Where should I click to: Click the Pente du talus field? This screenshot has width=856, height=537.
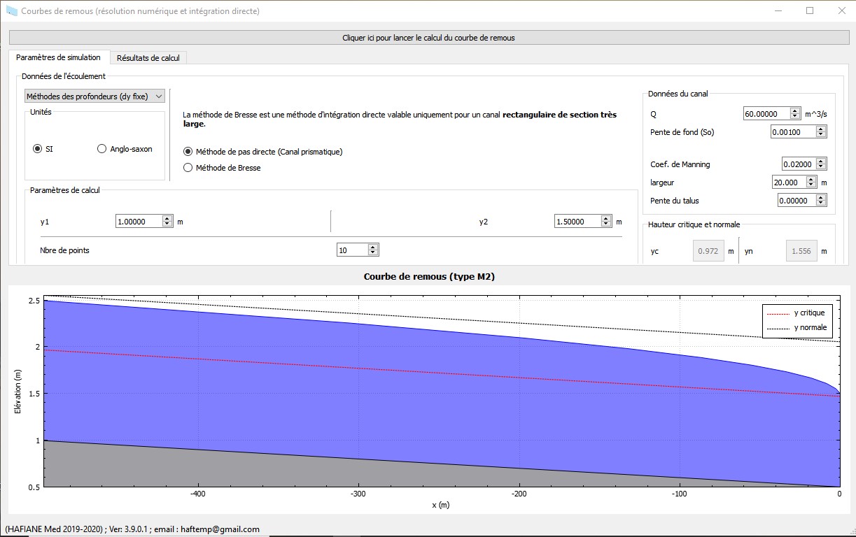[x=797, y=201]
